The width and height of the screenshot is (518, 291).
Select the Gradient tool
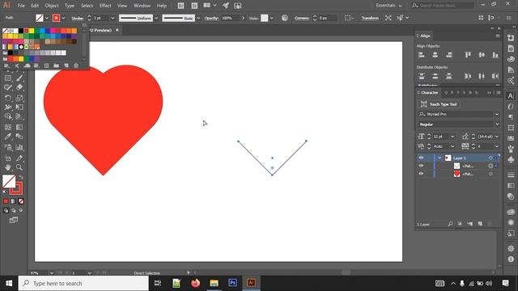[19, 128]
